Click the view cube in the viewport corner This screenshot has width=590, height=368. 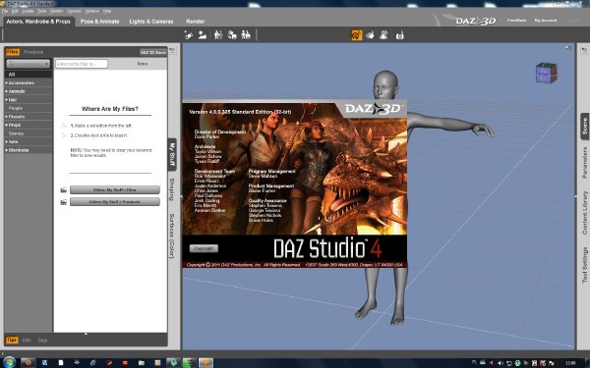click(x=547, y=73)
